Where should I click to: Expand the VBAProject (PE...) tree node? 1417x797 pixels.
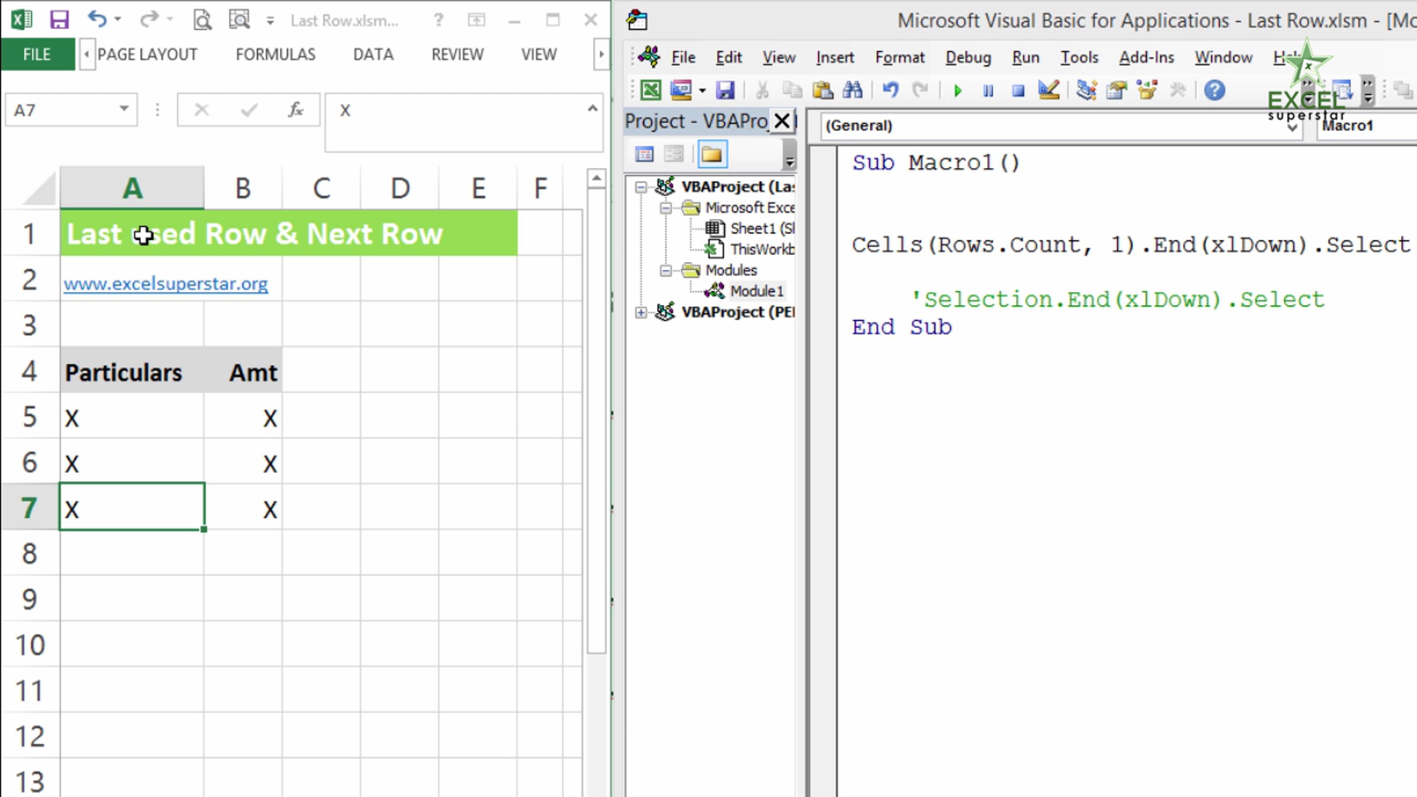click(641, 312)
